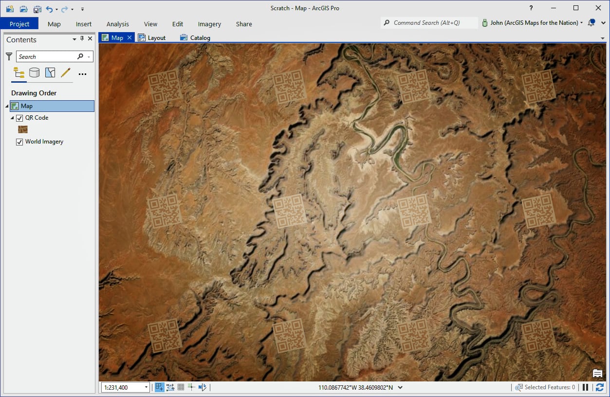Open the notifications bell
610x397 pixels.
point(592,23)
